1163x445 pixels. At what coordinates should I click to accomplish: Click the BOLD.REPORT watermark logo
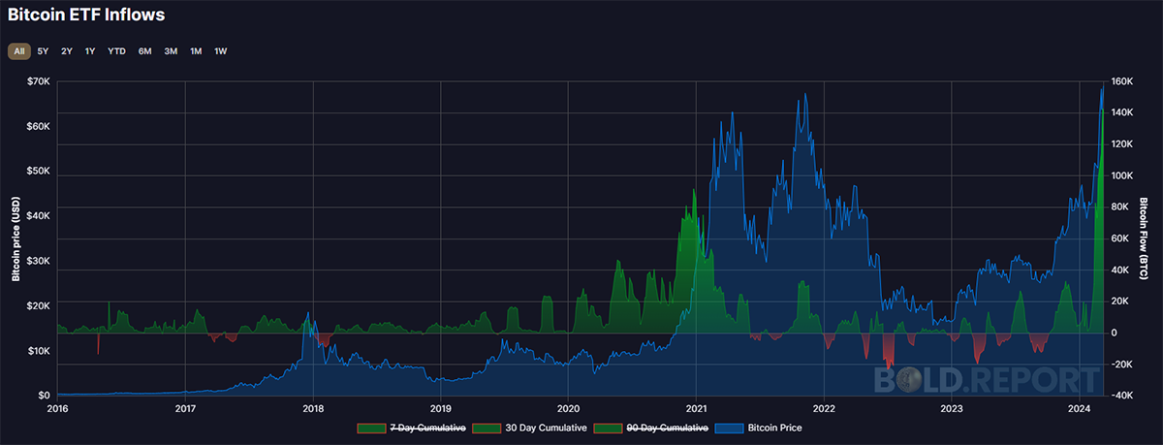987,379
